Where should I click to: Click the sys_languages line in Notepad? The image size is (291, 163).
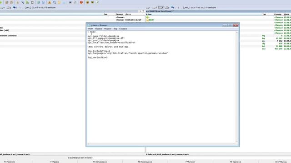tap(128, 53)
